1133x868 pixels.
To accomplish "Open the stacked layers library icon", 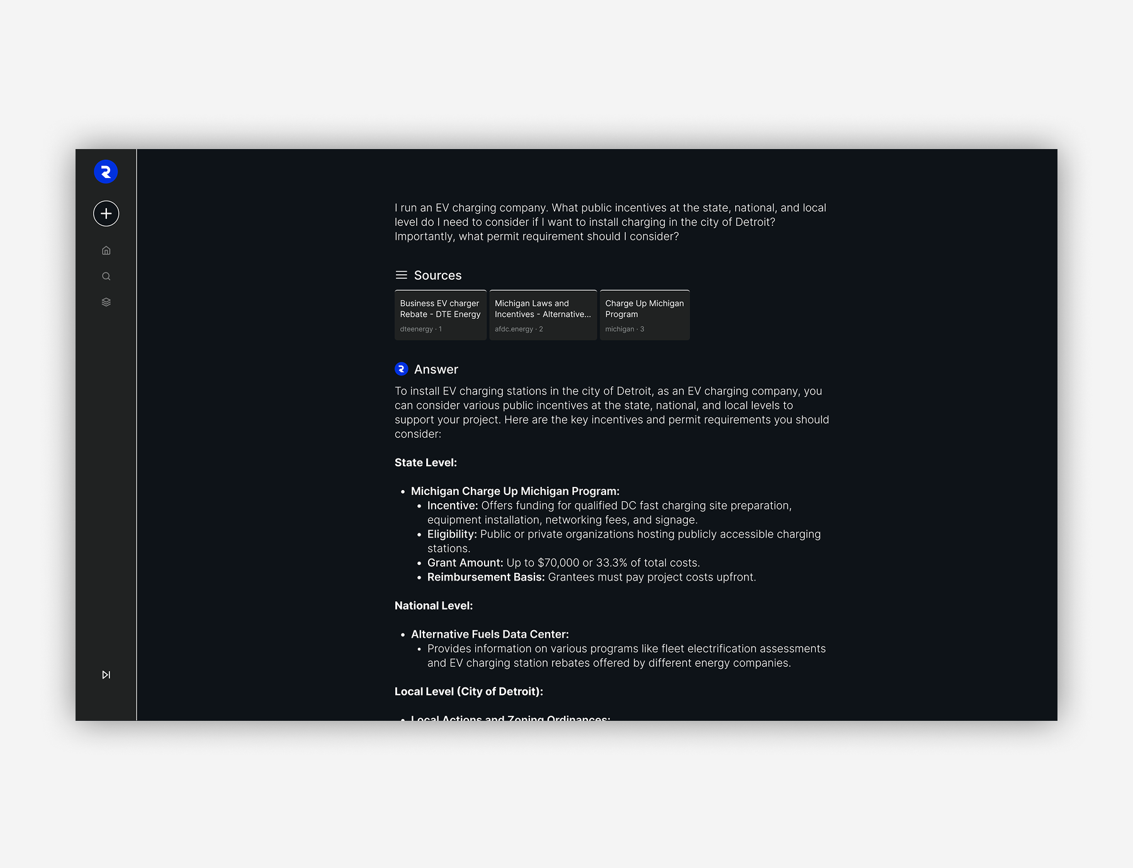I will (x=106, y=302).
